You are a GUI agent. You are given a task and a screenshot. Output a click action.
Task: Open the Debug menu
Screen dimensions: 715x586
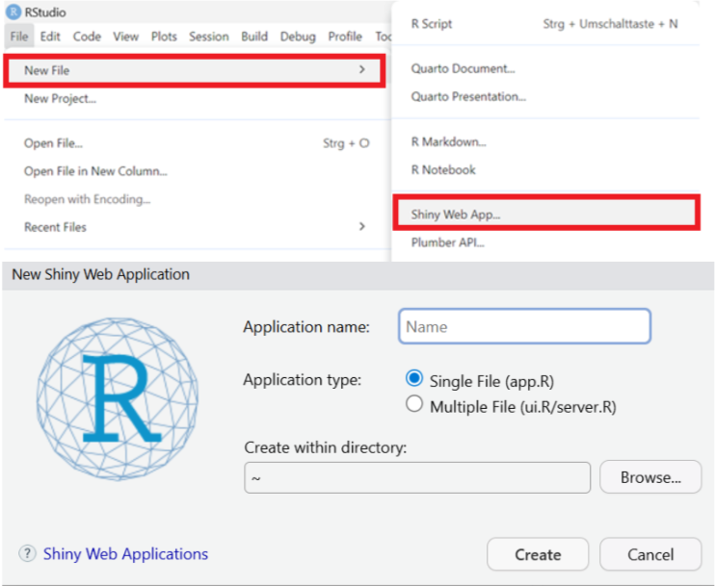(298, 37)
